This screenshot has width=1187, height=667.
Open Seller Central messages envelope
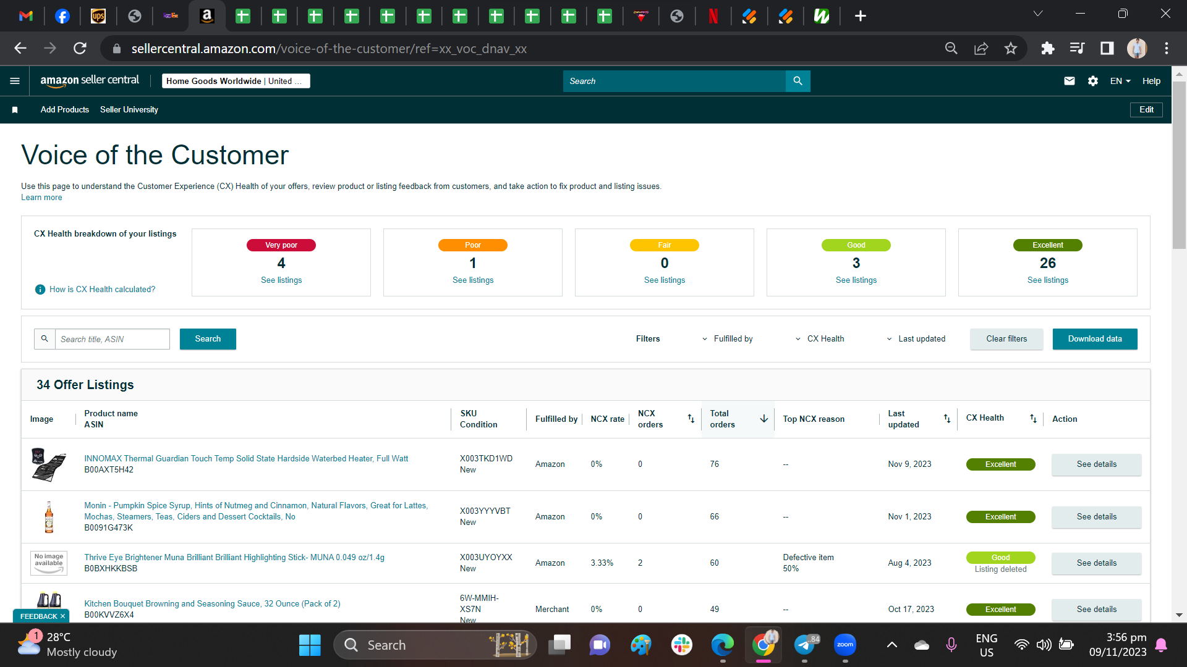point(1070,81)
